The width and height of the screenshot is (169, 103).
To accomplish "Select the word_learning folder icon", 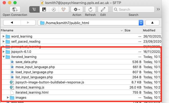I will click(8, 36).
